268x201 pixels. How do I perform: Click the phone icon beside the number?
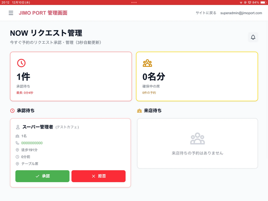pos(17,143)
